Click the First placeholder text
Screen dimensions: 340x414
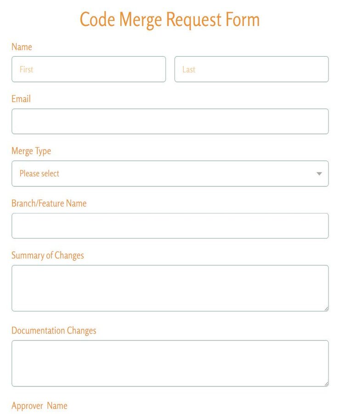pos(26,69)
